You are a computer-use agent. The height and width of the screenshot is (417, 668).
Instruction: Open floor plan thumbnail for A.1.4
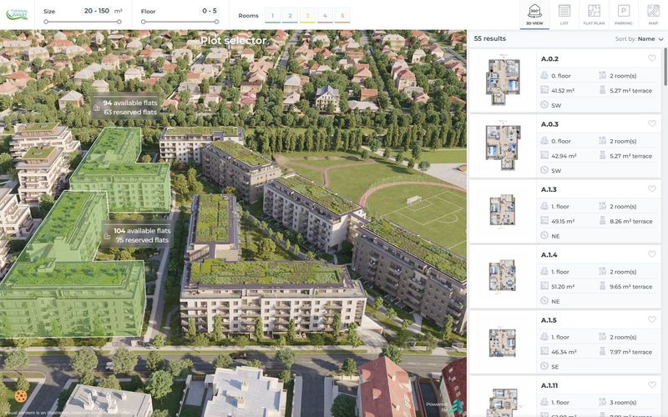[503, 276]
